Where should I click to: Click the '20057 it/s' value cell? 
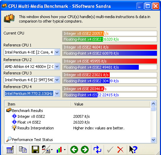click(81, 116)
